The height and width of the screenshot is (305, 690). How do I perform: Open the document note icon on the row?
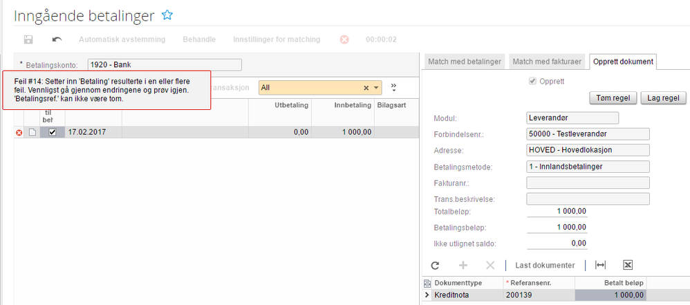pyautogui.click(x=32, y=132)
